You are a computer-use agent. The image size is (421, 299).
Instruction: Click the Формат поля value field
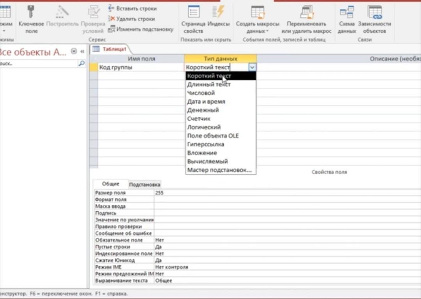click(x=287, y=199)
